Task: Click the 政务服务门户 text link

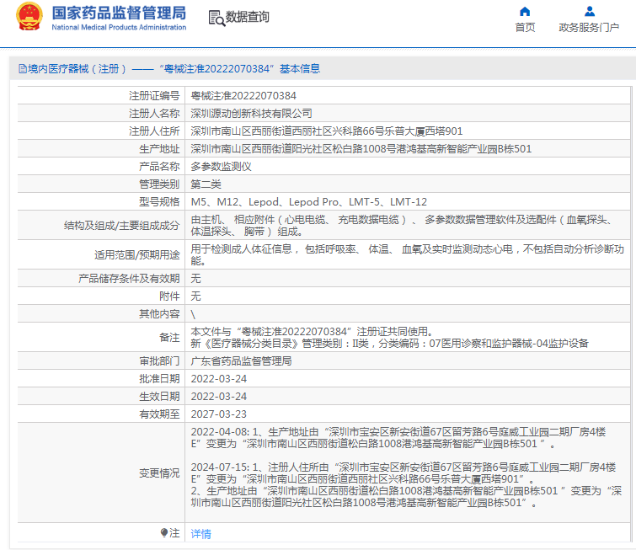Action: tap(589, 28)
